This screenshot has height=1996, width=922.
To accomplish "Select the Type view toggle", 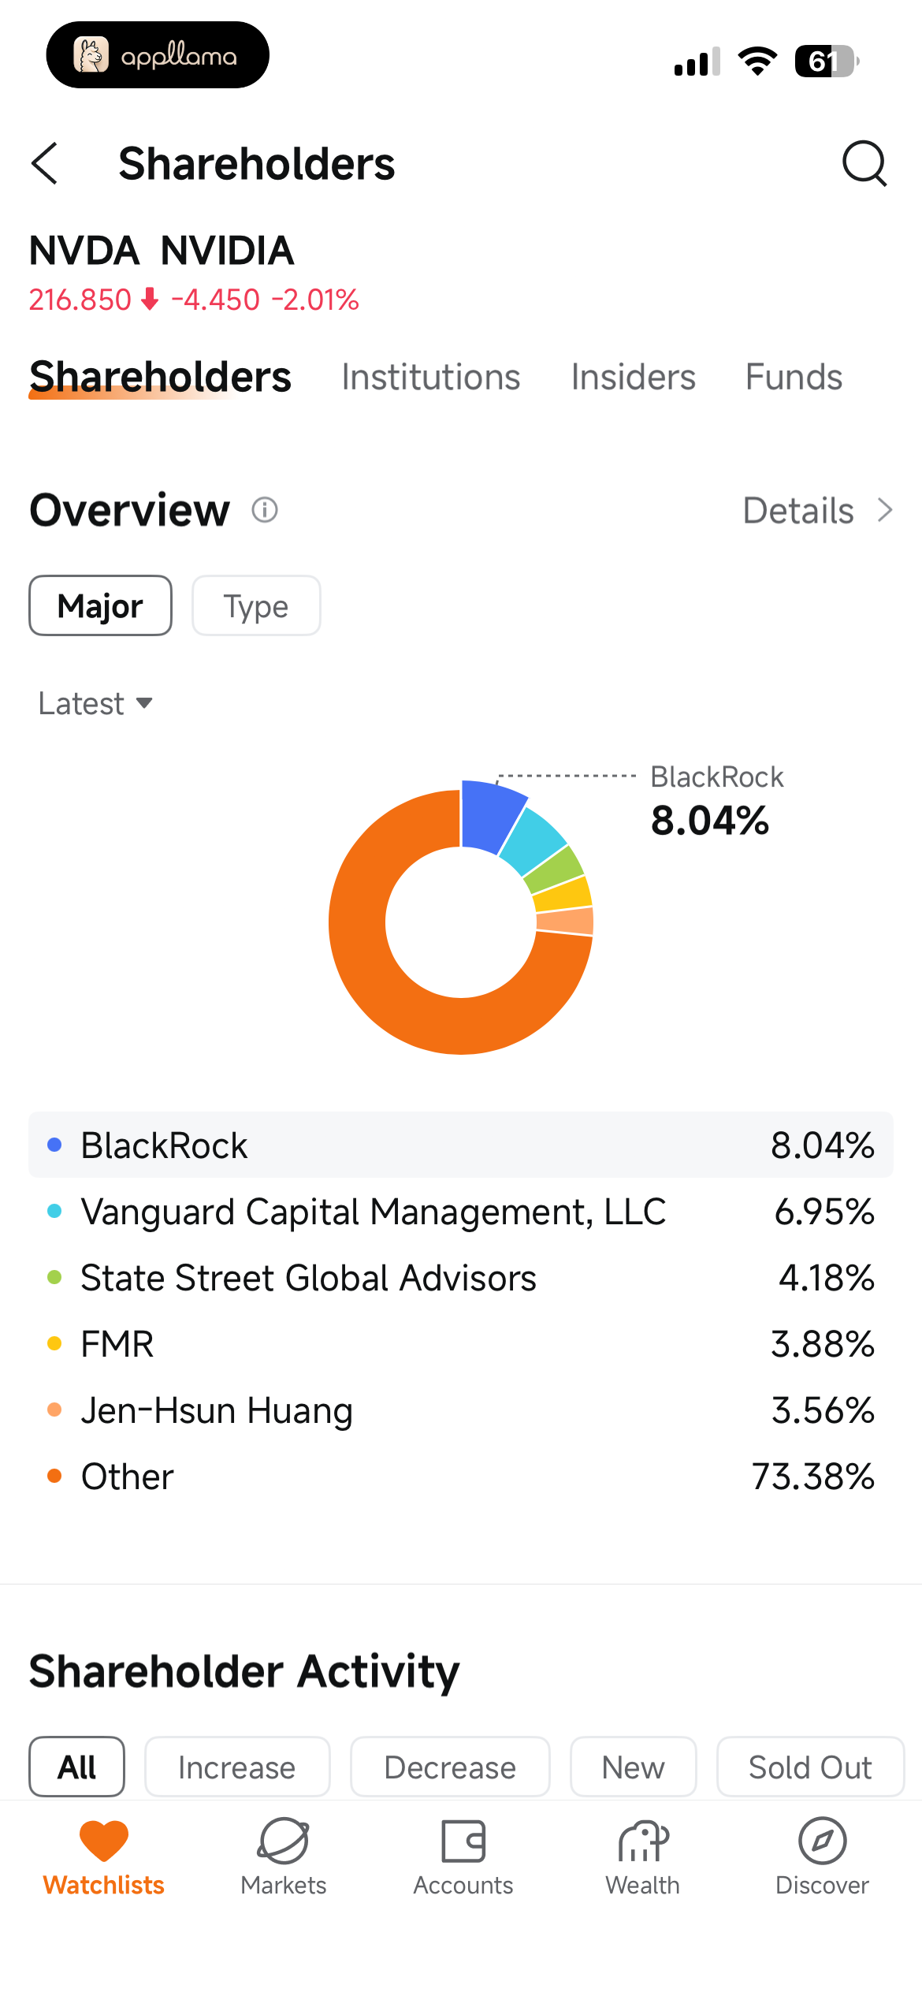I will coord(256,605).
